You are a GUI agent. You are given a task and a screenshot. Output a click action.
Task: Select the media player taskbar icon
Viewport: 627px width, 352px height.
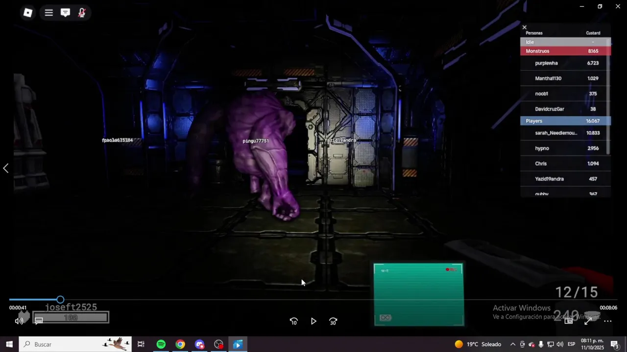[238, 344]
